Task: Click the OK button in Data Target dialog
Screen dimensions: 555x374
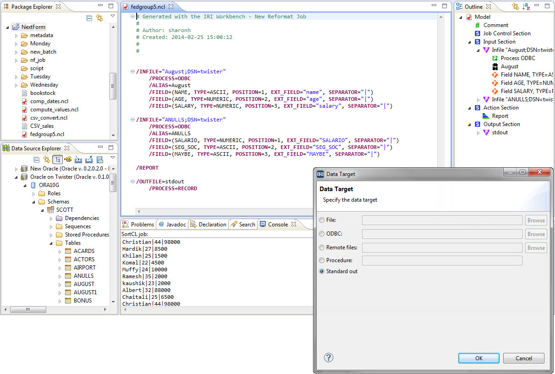Action: (x=478, y=358)
